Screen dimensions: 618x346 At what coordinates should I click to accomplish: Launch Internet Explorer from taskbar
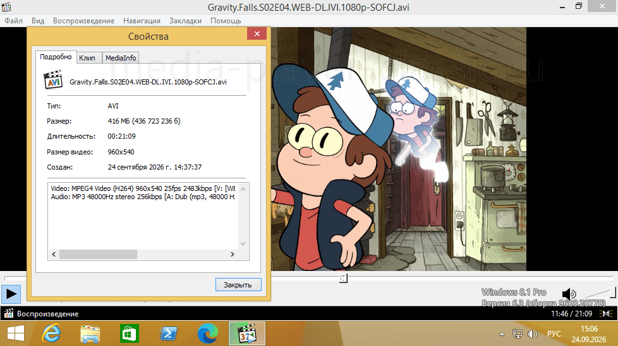click(x=51, y=334)
